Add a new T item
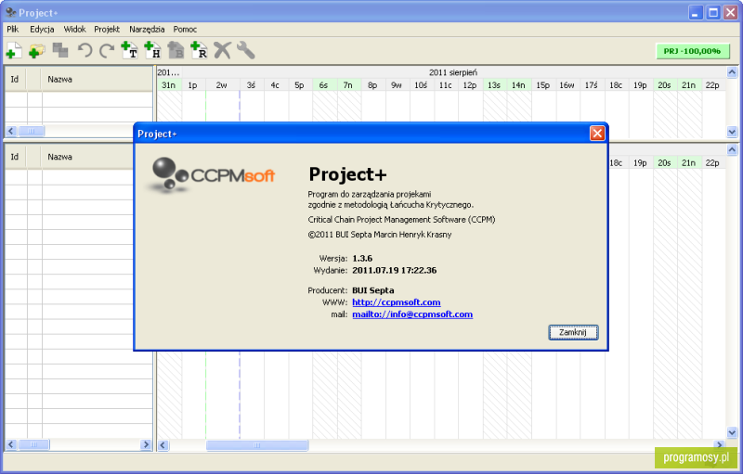 coord(129,50)
